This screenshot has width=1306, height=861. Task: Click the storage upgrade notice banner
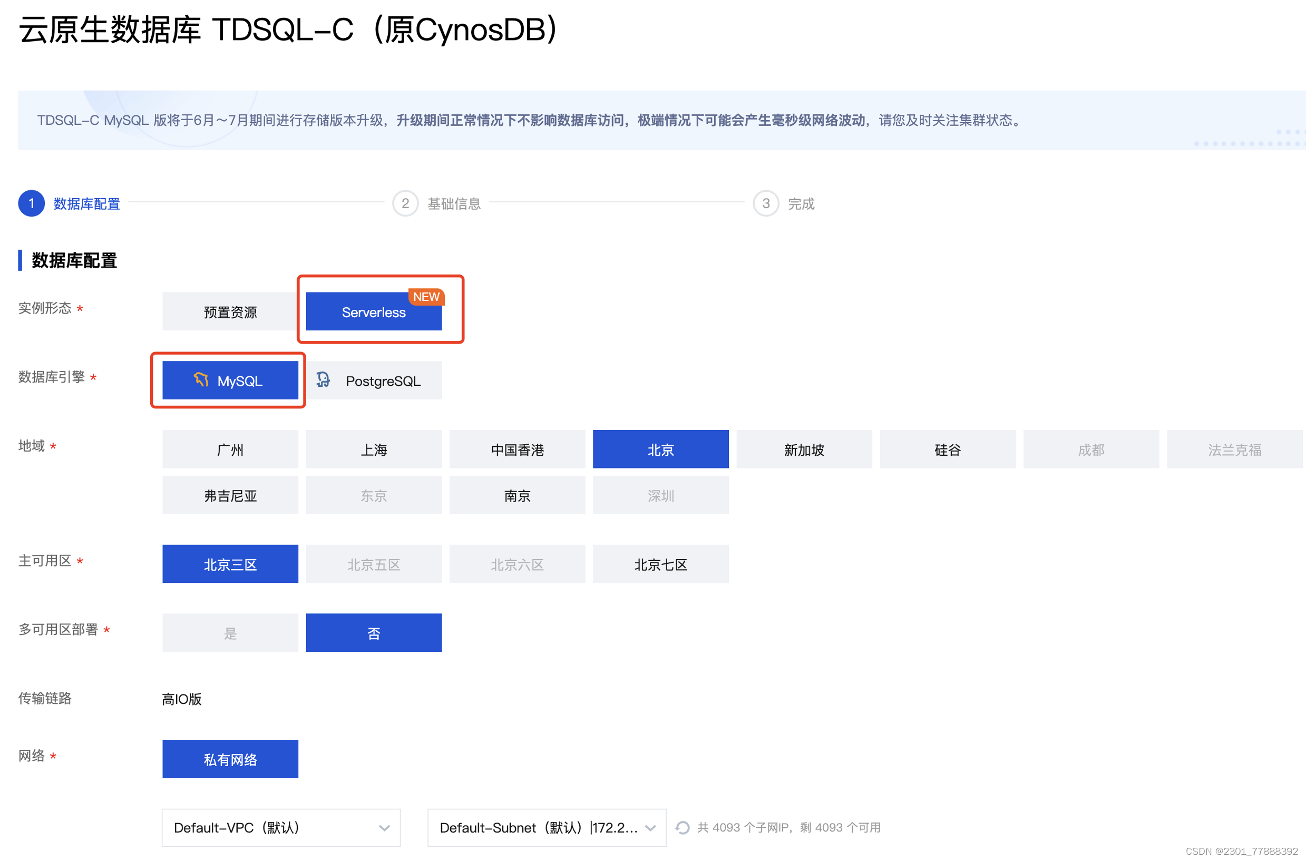[662, 120]
